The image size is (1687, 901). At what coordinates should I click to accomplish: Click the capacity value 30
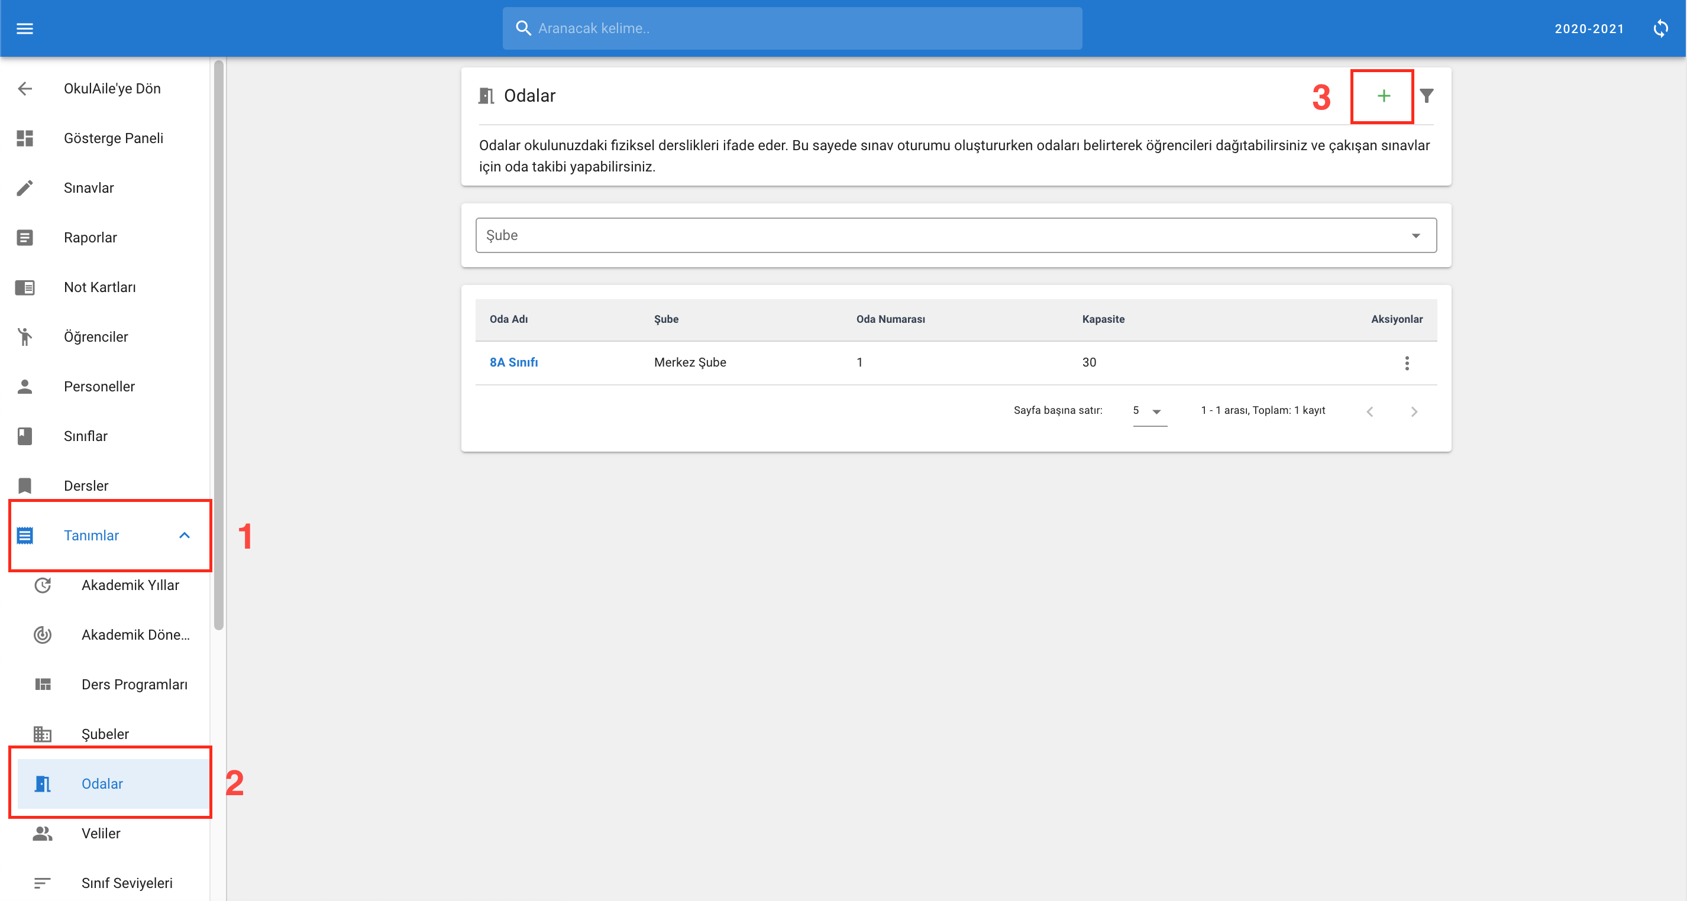tap(1088, 362)
